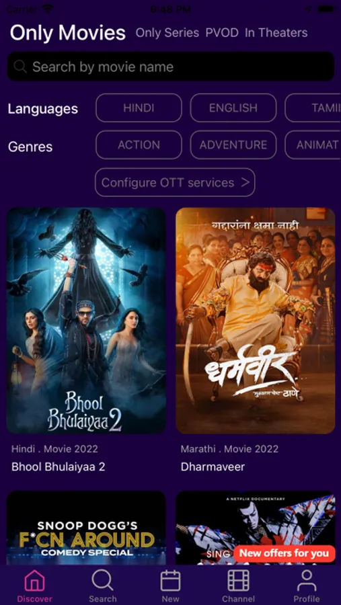
Task: Expand Configure OTT services
Action: (175, 182)
